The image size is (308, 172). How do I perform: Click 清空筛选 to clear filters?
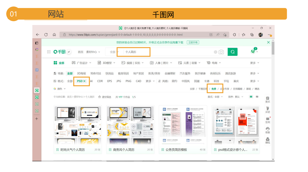click(105, 97)
